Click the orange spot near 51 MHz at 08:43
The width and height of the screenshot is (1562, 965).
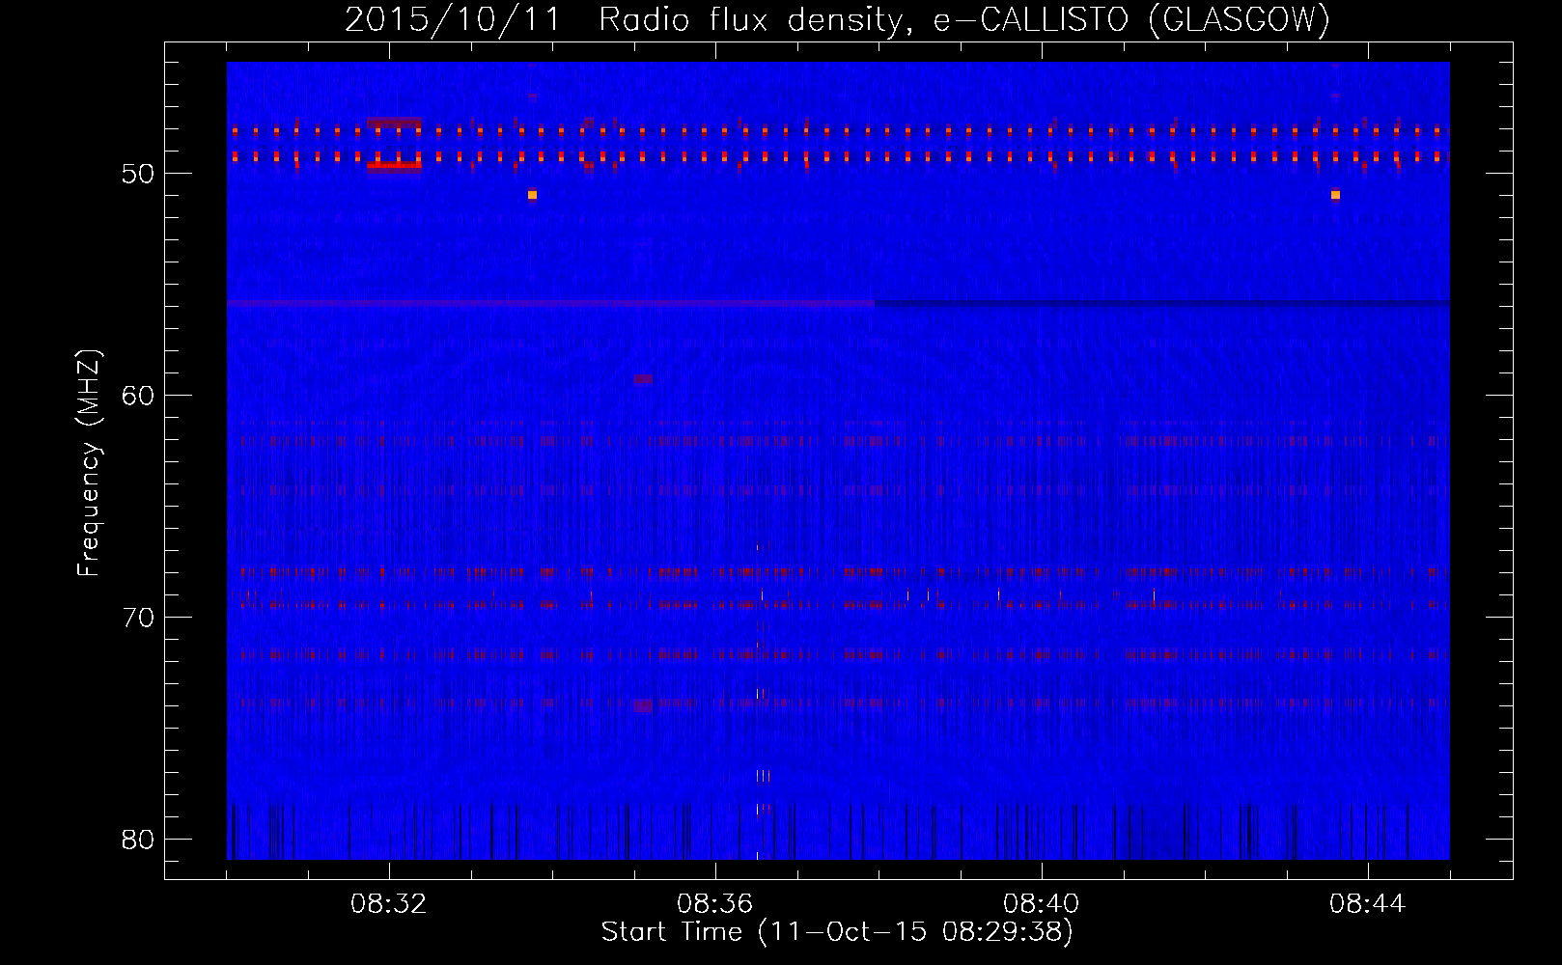click(1335, 195)
